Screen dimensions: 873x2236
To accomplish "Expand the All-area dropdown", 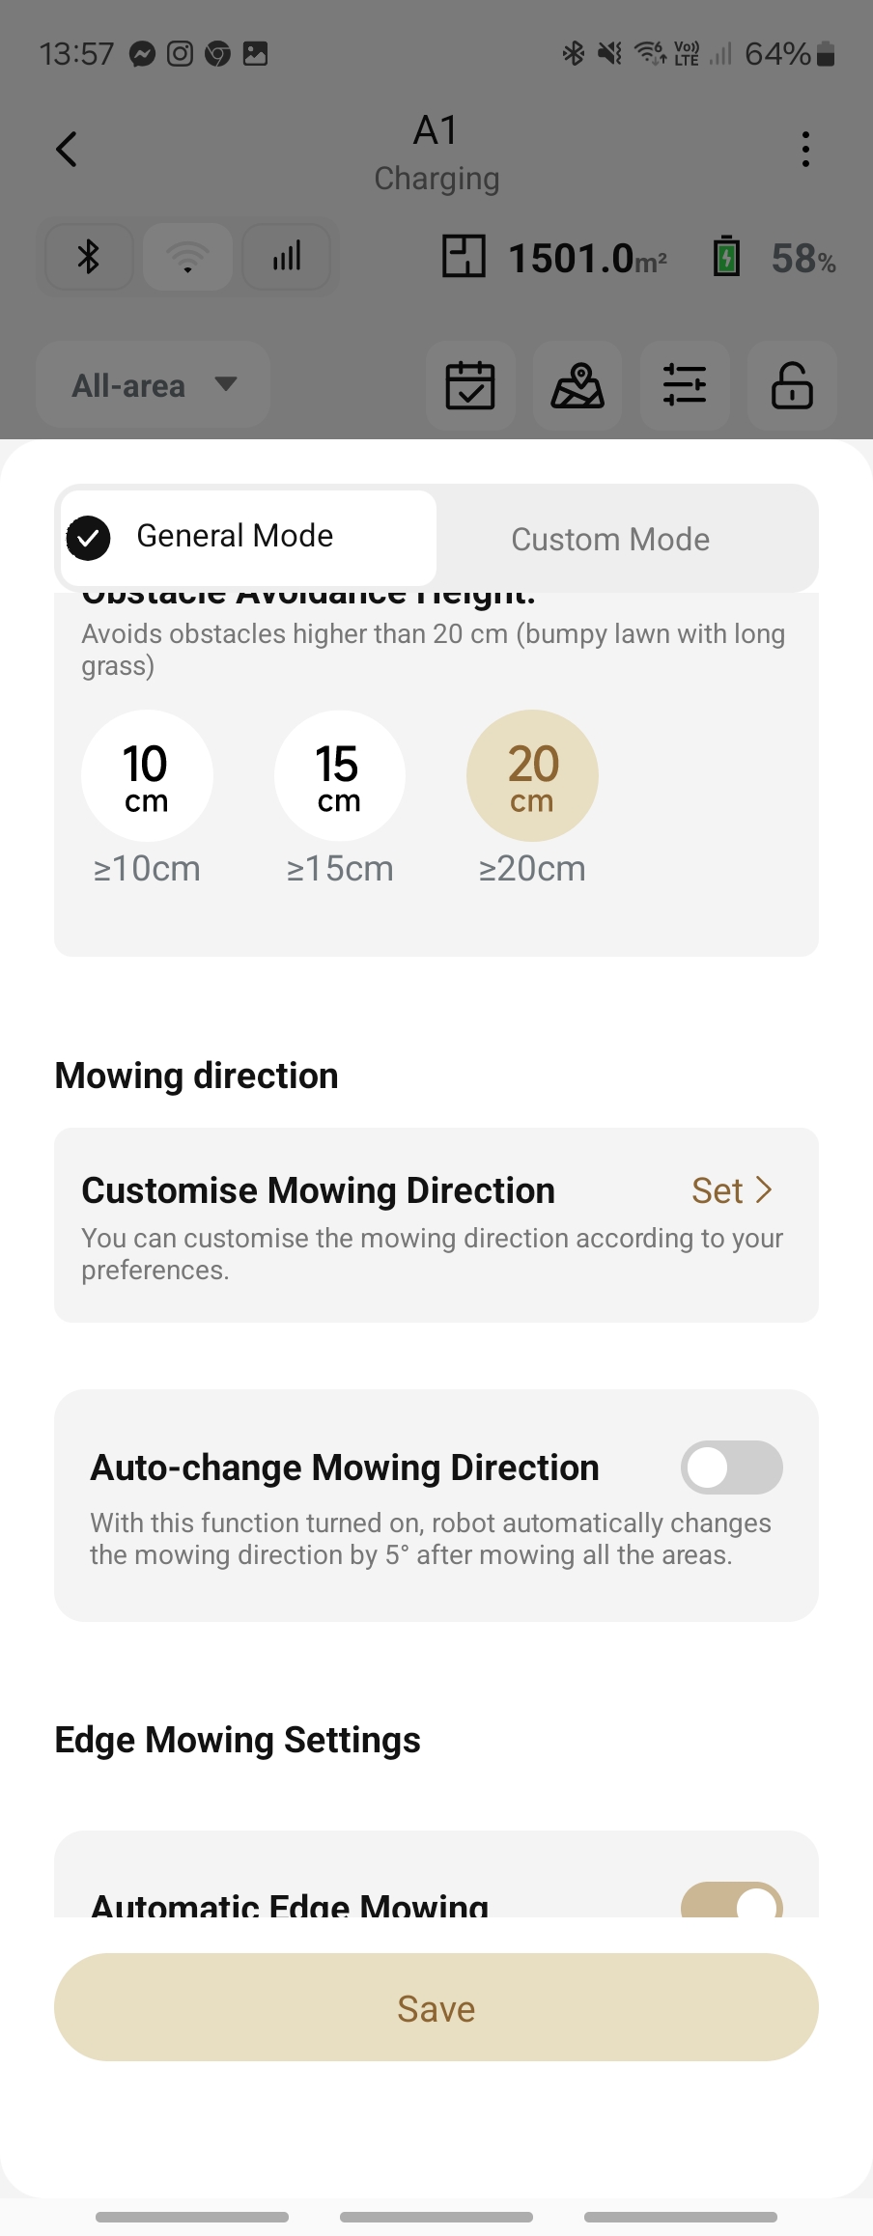I will 153,385.
